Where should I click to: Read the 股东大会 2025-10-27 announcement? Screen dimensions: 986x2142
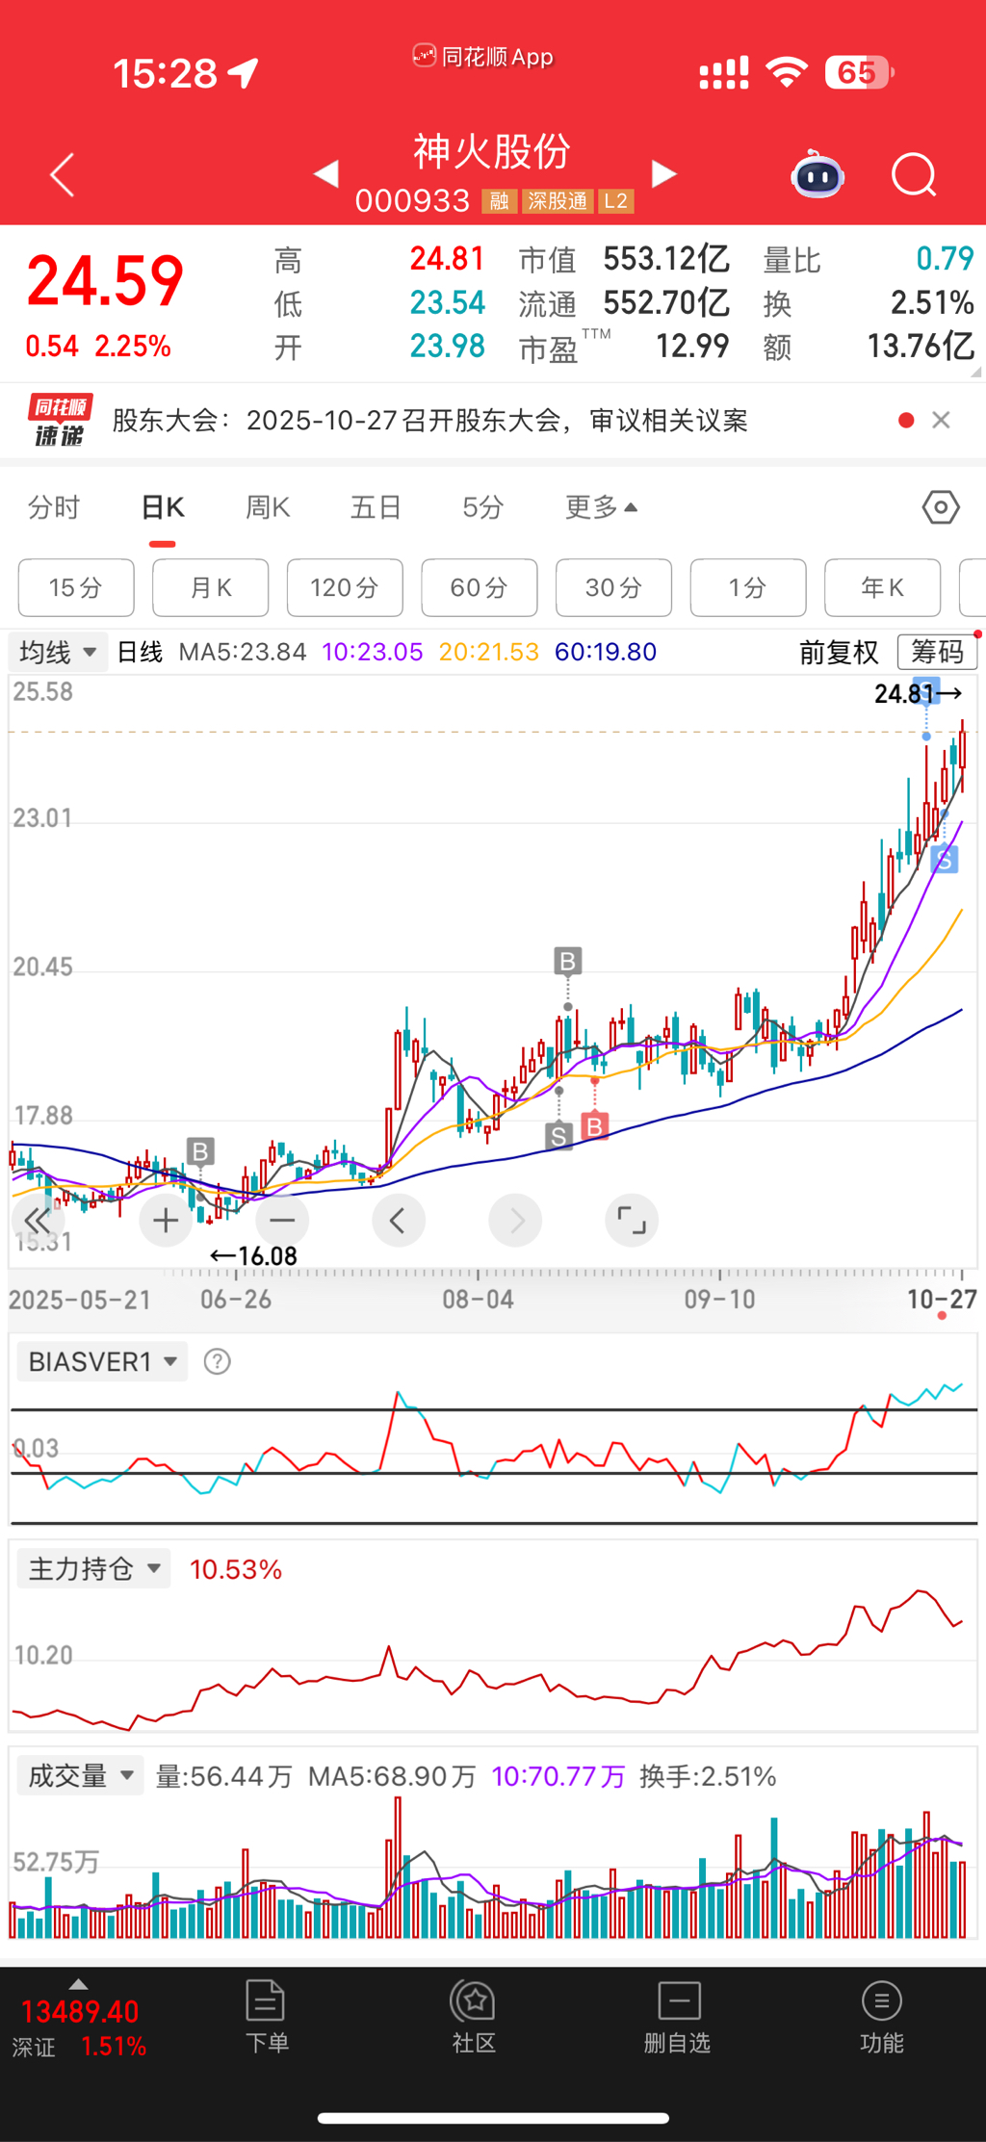[x=429, y=421]
